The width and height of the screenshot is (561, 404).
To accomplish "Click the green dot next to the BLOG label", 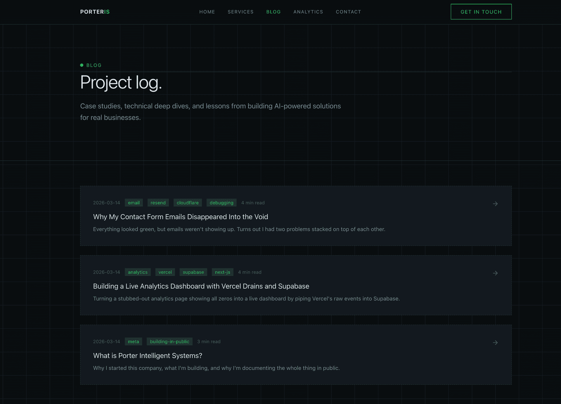I will click(82, 65).
